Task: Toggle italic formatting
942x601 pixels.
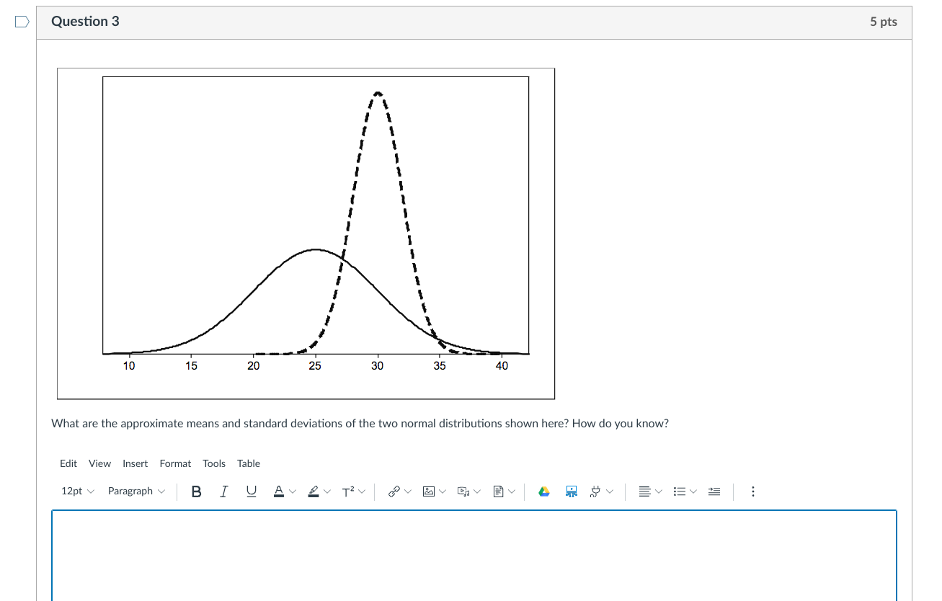Action: 223,491
